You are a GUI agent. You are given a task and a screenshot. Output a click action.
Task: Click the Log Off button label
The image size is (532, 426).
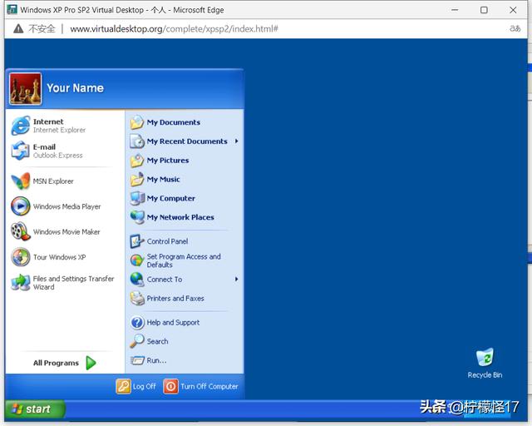click(144, 386)
